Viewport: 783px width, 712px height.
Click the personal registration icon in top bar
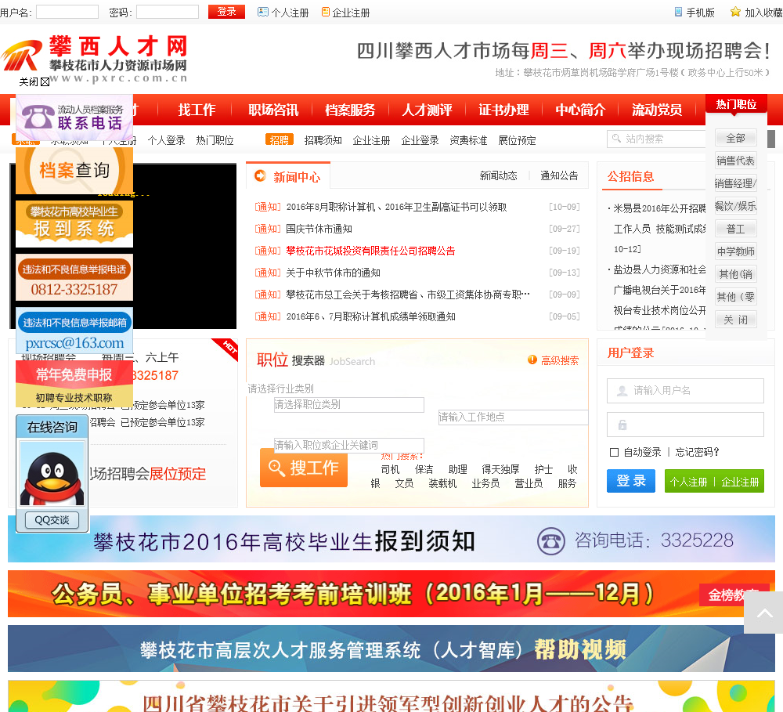(x=262, y=12)
